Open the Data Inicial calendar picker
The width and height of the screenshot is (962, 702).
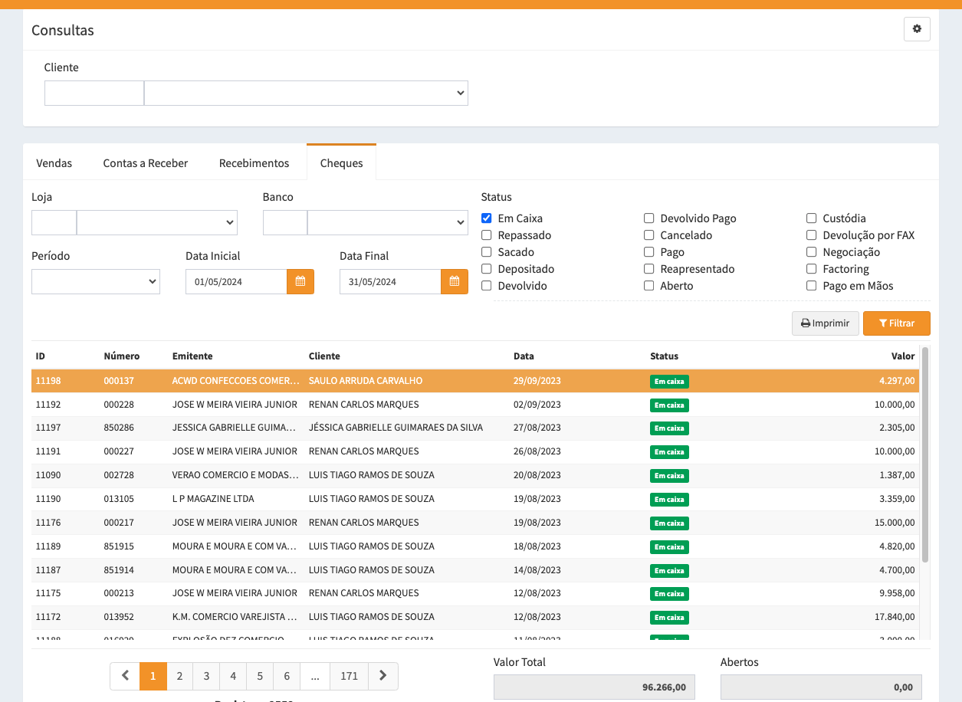pos(300,281)
